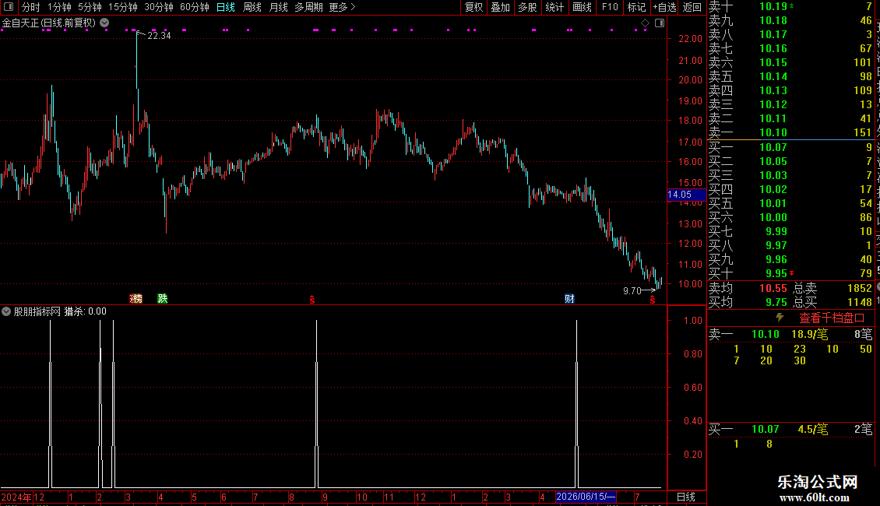Click the 榜 marker below the chart
Screen dimensions: 880x506
(x=136, y=298)
